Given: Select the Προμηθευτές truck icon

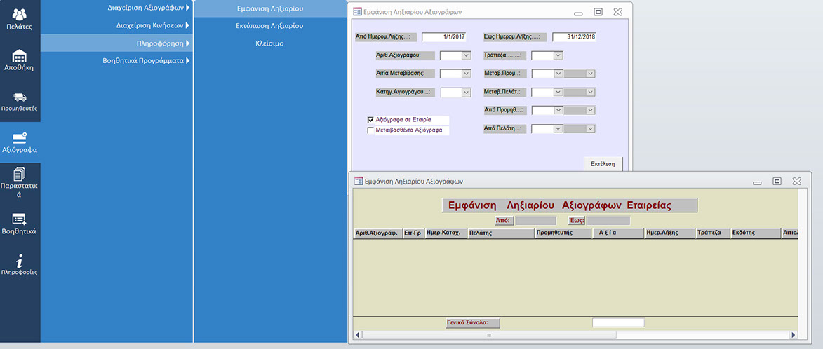Looking at the screenshot, I should coord(19,102).
